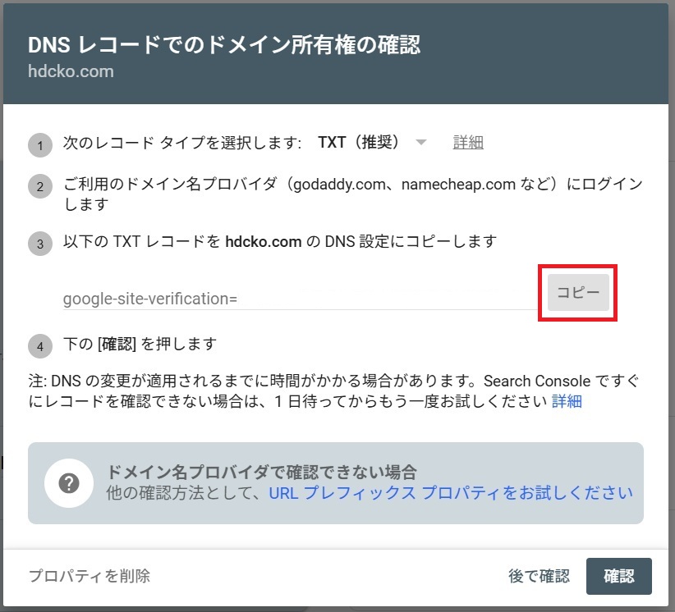Screen dimensions: 675x612
Task: Choose 後で確認 to verify later
Action: (539, 576)
